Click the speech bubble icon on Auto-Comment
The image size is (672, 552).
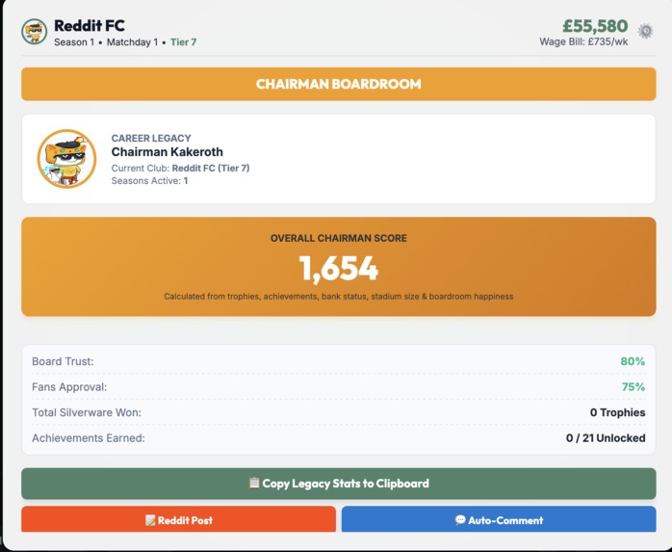460,520
